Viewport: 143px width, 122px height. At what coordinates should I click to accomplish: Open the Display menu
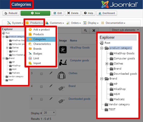(x=91, y=23)
